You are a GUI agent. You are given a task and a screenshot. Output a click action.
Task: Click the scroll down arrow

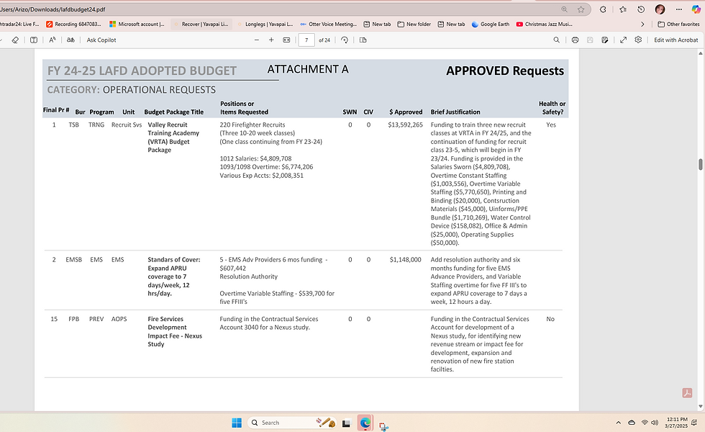coord(700,407)
